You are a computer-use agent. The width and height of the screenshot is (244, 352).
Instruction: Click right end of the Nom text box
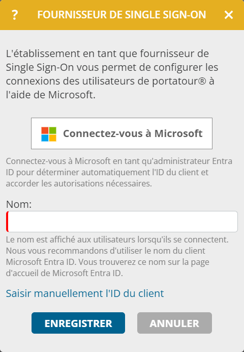[233, 222]
